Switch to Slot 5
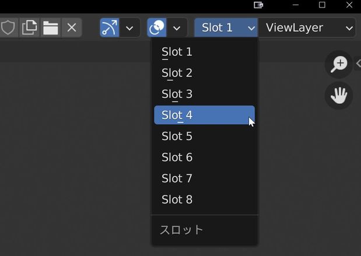 [x=205, y=136]
